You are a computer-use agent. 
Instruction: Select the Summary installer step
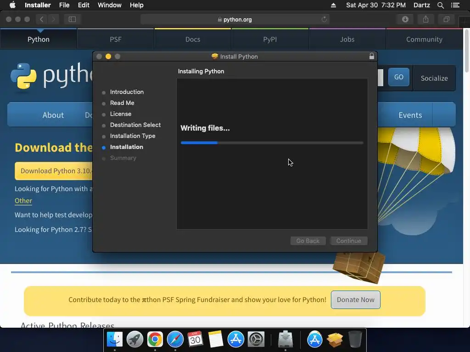tap(123, 158)
